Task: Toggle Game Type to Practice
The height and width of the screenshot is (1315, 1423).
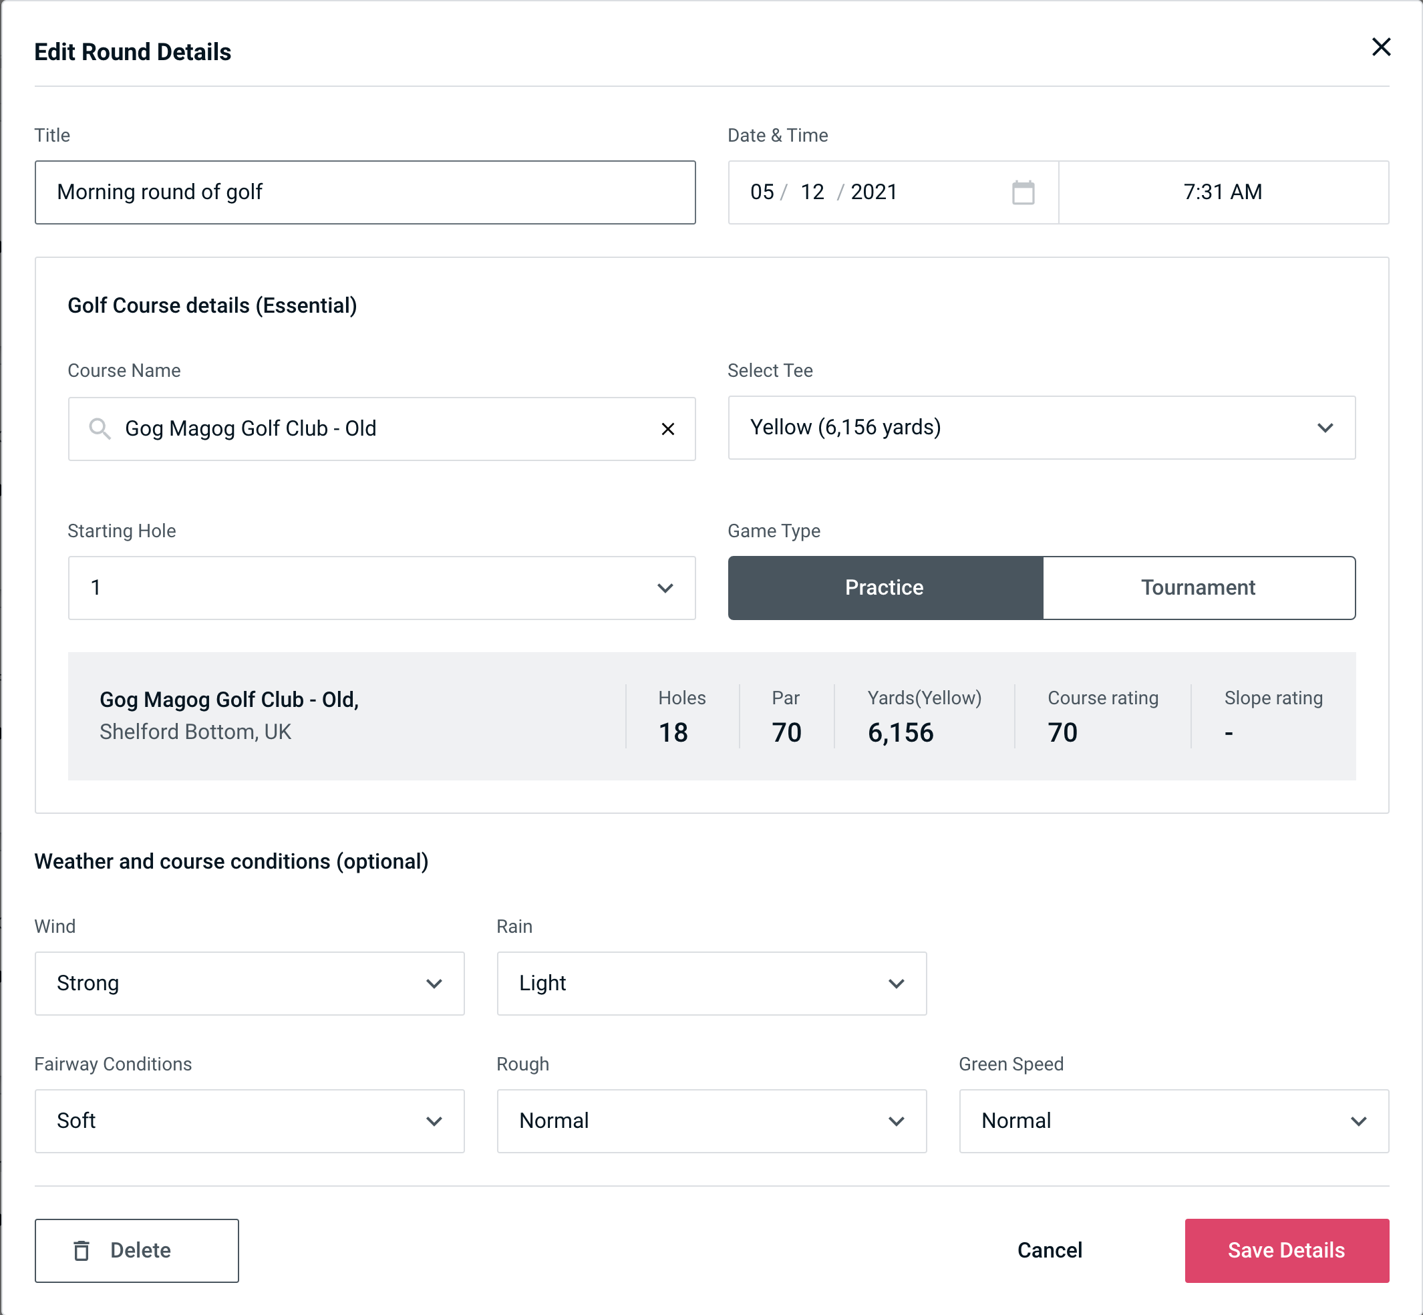Action: pyautogui.click(x=885, y=587)
